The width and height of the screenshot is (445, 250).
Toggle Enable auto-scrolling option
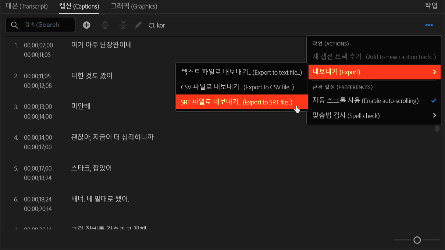tap(374, 100)
